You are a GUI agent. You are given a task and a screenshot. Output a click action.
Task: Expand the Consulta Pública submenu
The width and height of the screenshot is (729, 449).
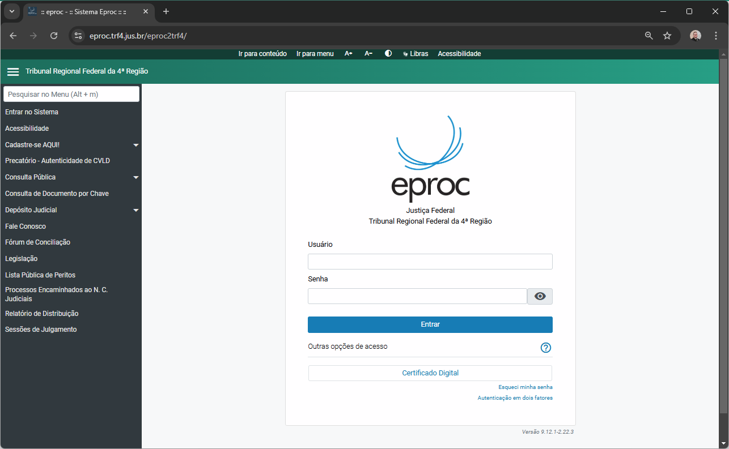[135, 177]
